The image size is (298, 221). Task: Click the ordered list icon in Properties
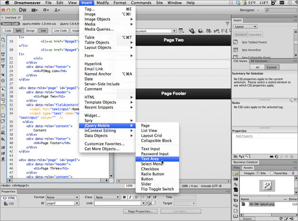coord(143,197)
